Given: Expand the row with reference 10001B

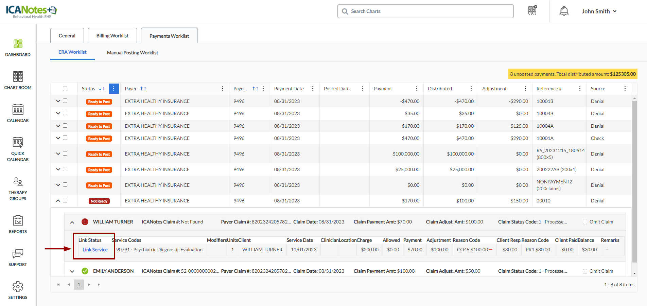Looking at the screenshot, I should 58,101.
